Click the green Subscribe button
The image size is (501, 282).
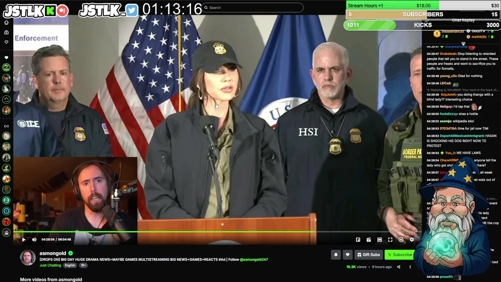coord(399,255)
